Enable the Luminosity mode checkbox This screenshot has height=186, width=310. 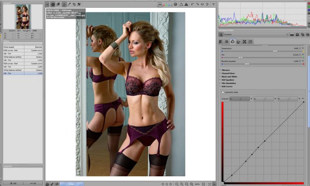pyautogui.click(x=223, y=92)
